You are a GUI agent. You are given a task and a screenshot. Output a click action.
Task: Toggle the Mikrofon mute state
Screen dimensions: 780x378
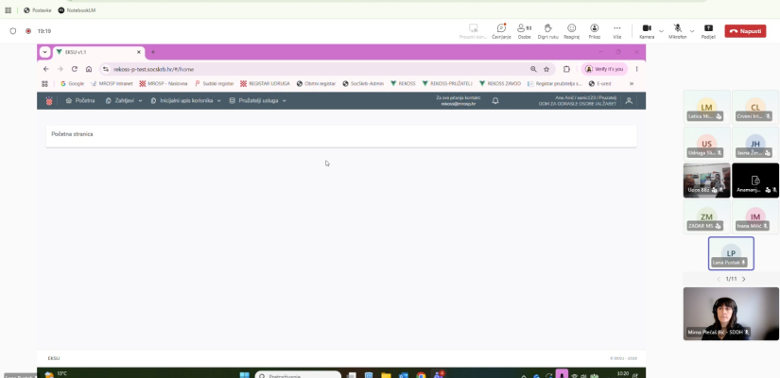pyautogui.click(x=678, y=31)
